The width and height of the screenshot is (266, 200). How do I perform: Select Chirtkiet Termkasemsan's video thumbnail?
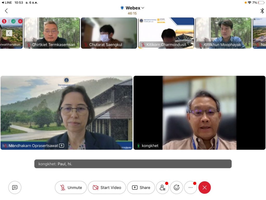[52, 33]
